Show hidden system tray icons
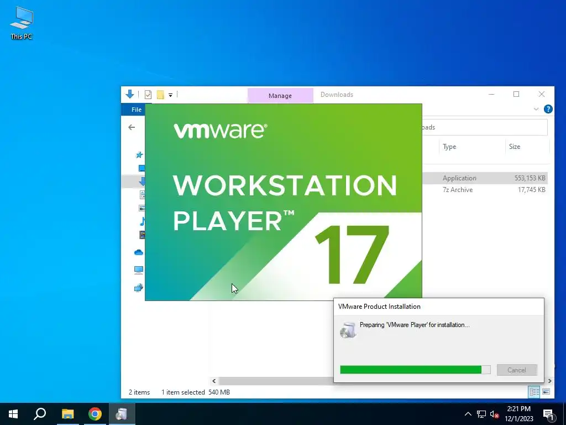Image resolution: width=566 pixels, height=425 pixels. (x=468, y=414)
